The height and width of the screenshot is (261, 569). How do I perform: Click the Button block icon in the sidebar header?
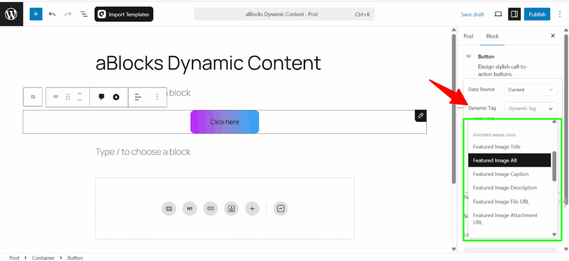(x=468, y=56)
